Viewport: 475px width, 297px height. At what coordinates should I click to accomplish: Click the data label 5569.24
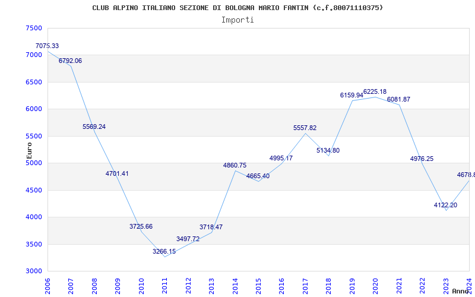94,127
